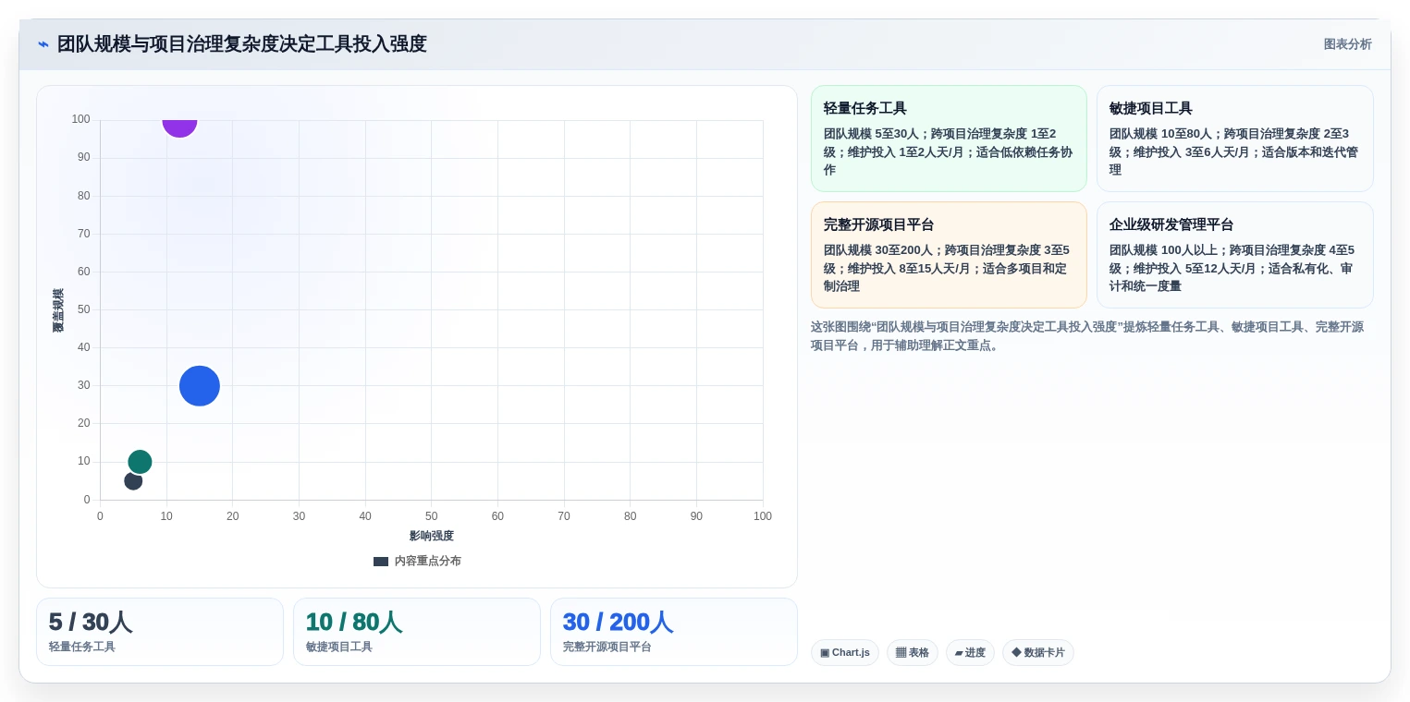Click the 图表分析 label in header
The width and height of the screenshot is (1410, 702).
point(1347,44)
